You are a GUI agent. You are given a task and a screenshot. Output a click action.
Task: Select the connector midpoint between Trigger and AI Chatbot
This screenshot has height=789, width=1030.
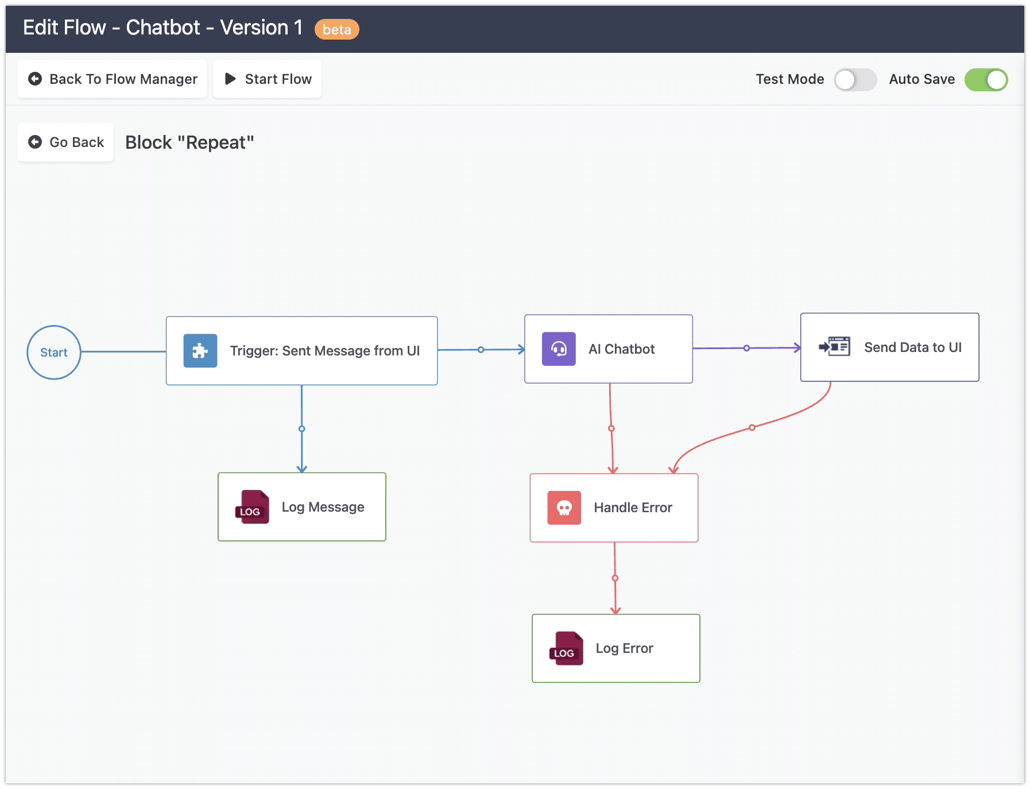coord(481,350)
